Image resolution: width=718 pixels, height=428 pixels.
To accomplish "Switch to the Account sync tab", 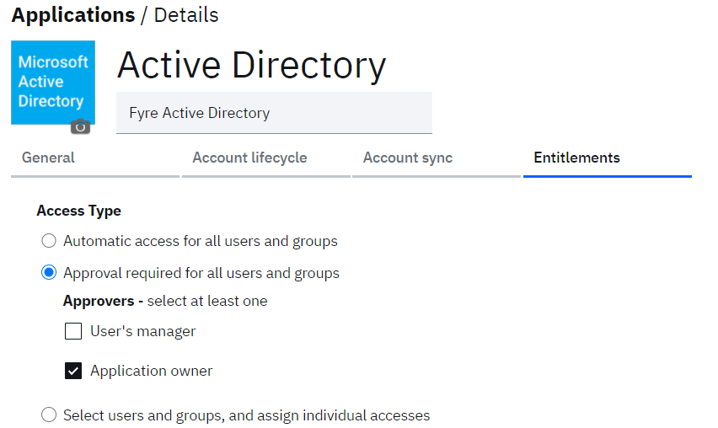I will (x=437, y=158).
